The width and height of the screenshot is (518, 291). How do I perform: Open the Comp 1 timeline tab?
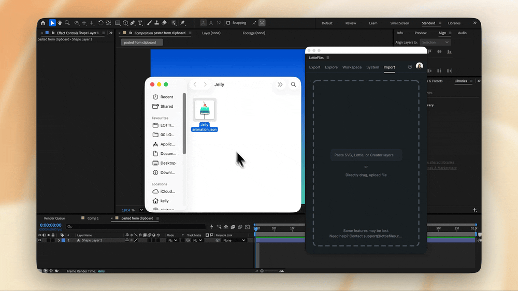pyautogui.click(x=93, y=219)
